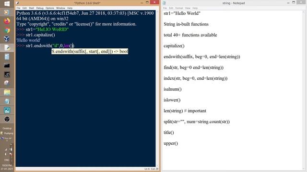Open File Explorer folder taskbar icon
This screenshot has width=307, height=172.
7,92
